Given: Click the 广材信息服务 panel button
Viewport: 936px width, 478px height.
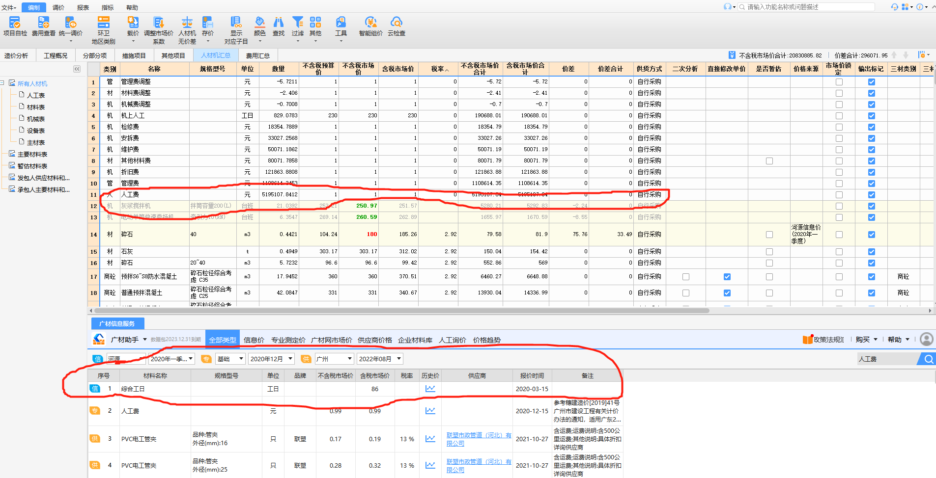Looking at the screenshot, I should [117, 323].
